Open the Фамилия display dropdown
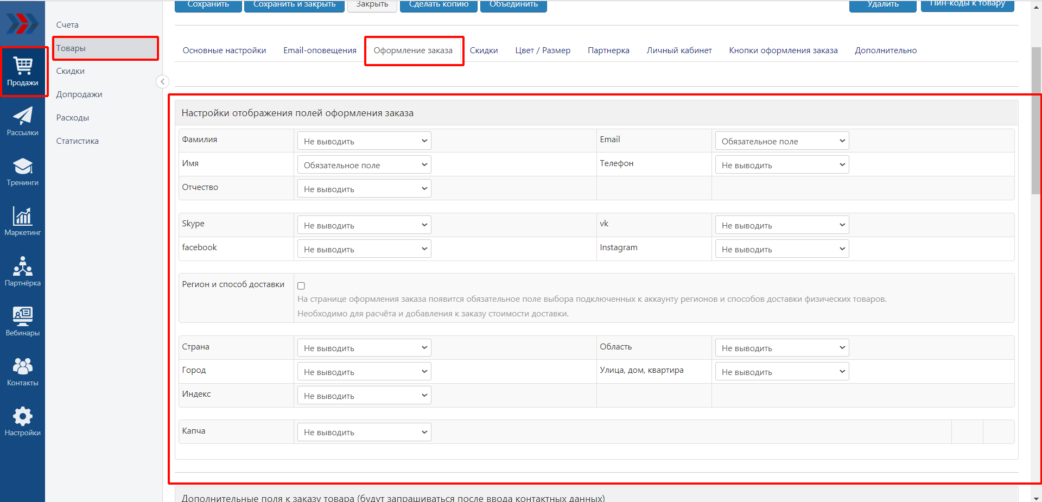 click(x=364, y=141)
